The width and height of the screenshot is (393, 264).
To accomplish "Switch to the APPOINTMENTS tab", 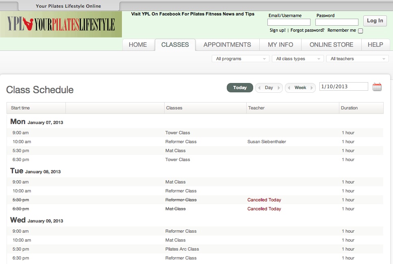I will coord(227,45).
